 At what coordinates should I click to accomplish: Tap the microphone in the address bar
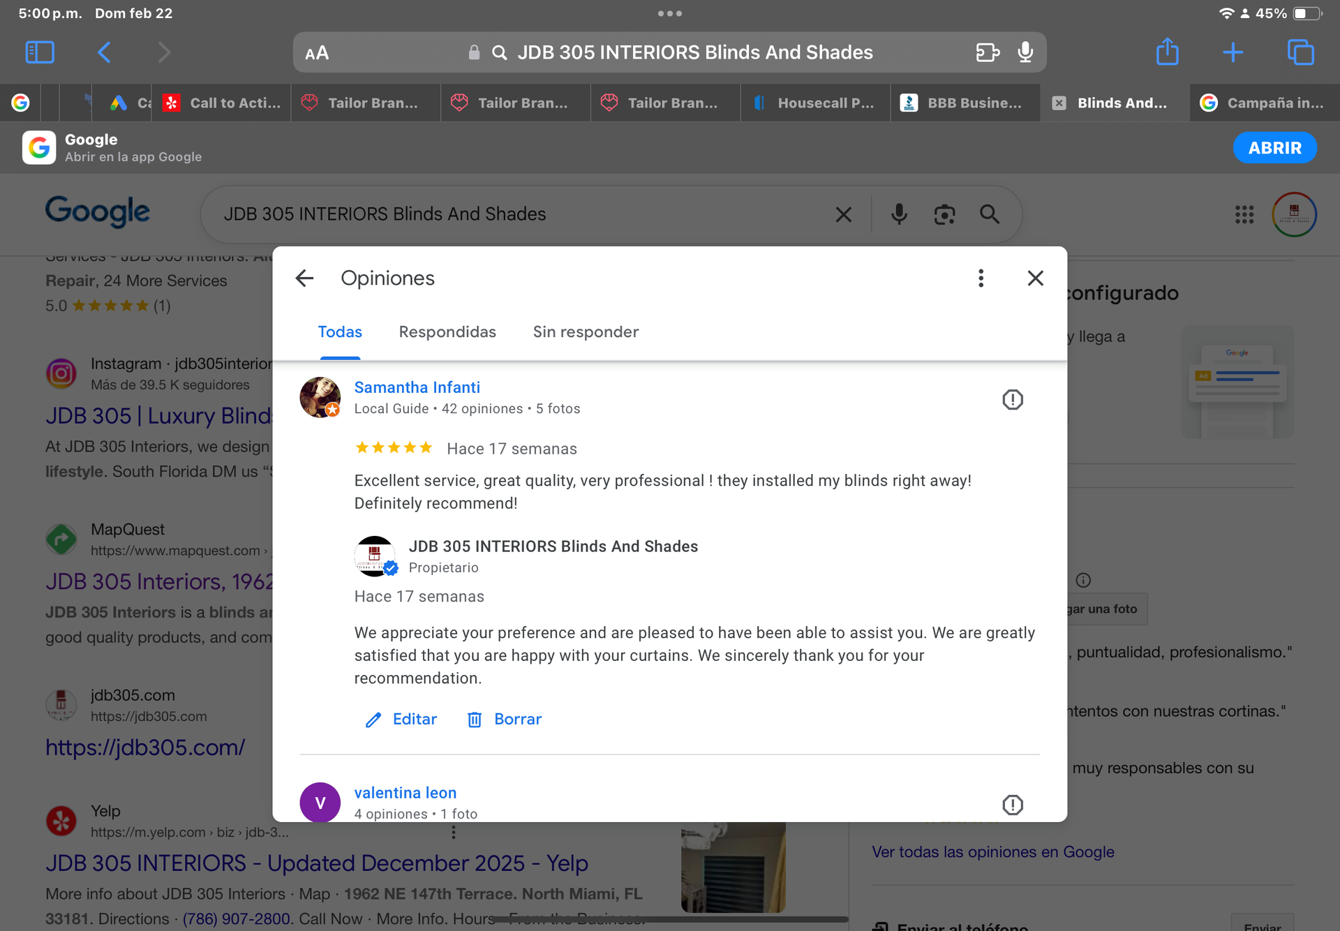[1025, 52]
